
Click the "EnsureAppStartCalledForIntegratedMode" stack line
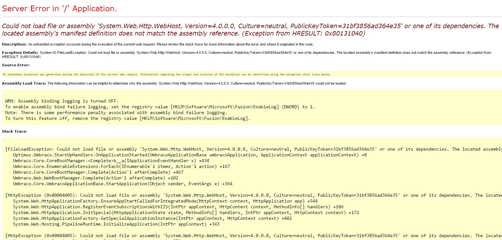click(x=165, y=201)
